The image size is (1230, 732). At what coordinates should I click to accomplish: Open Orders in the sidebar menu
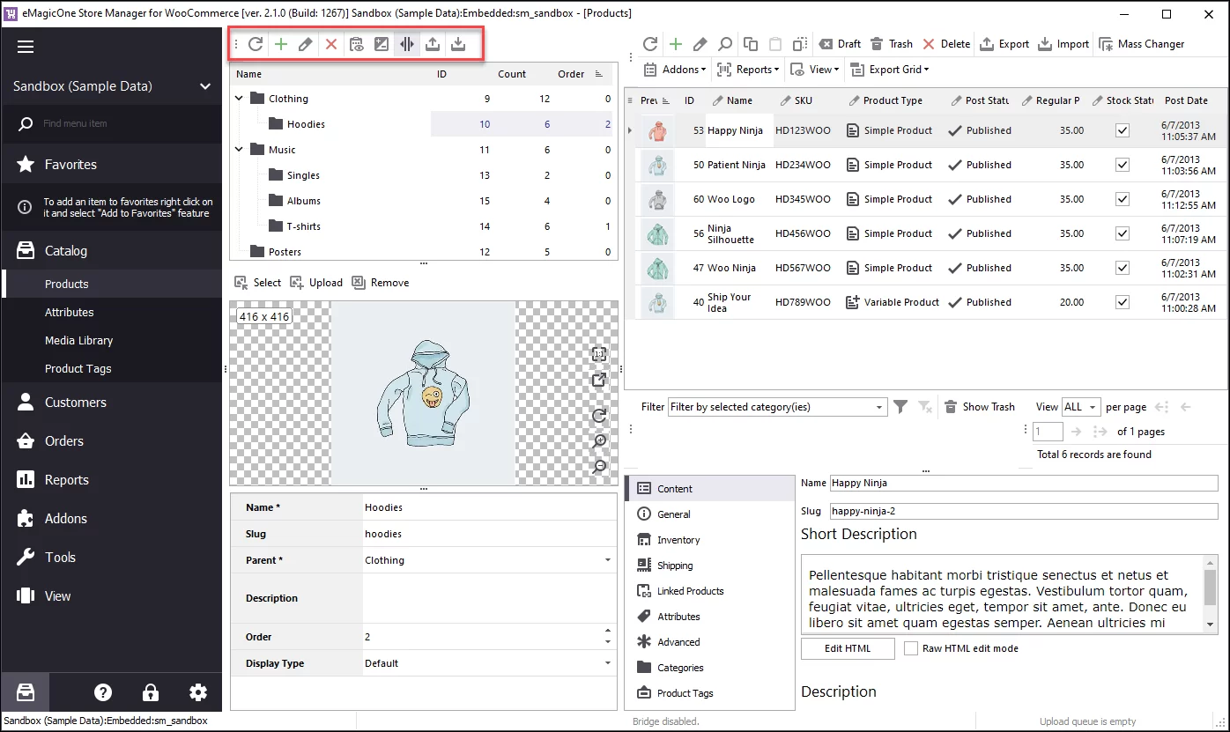point(64,441)
